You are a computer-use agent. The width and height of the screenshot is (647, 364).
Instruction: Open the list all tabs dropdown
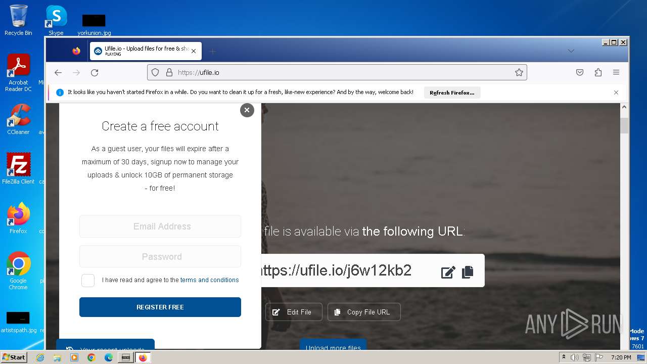click(x=571, y=51)
